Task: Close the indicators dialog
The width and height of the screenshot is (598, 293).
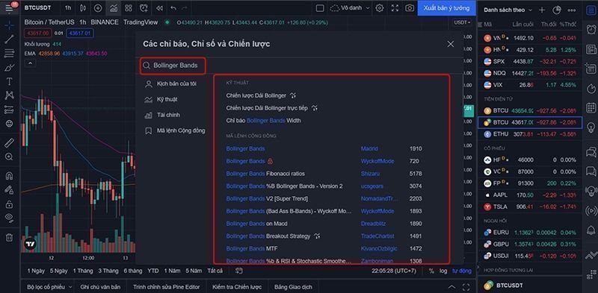Action: click(451, 44)
